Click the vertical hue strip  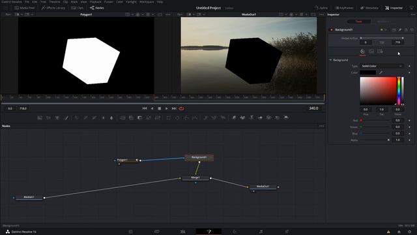[x=399, y=91]
